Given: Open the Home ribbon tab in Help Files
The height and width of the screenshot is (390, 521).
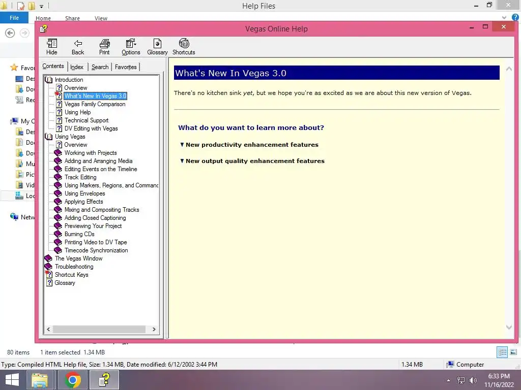Looking at the screenshot, I should (x=43, y=18).
